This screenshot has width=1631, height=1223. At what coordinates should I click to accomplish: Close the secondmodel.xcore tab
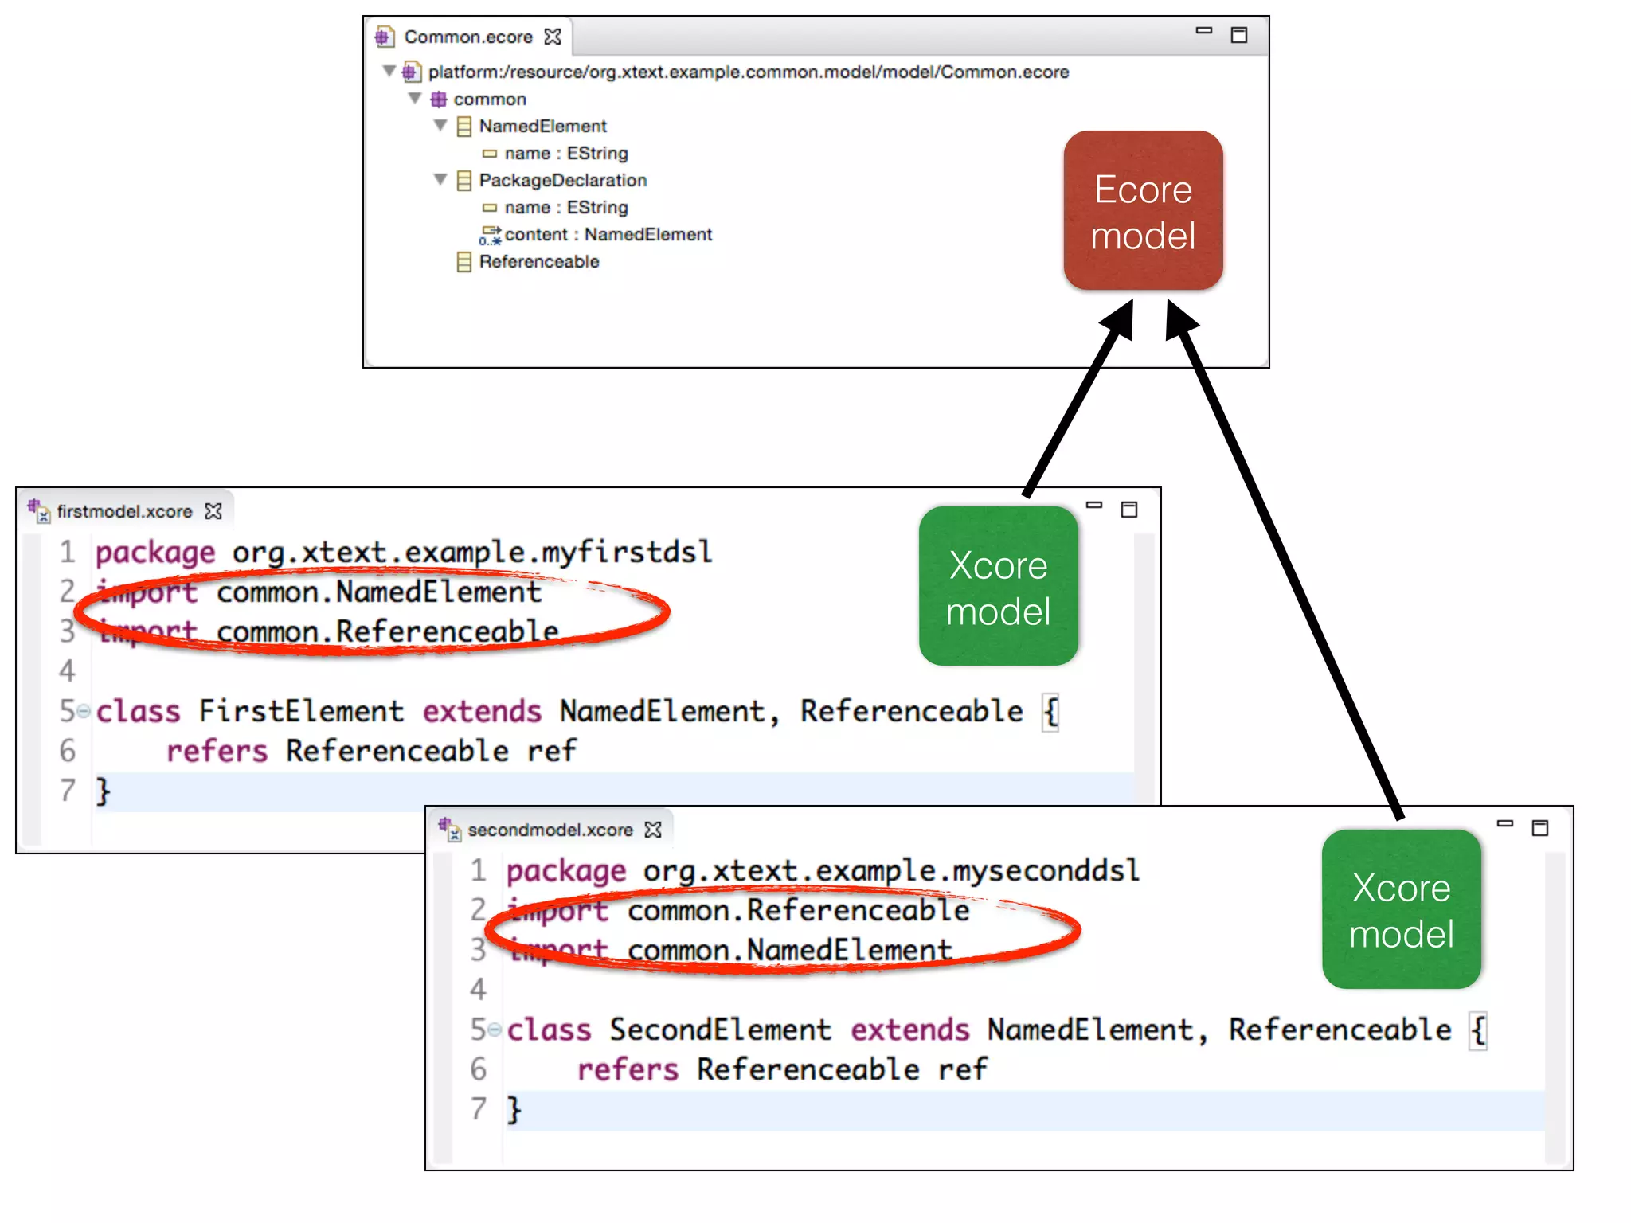click(x=654, y=830)
